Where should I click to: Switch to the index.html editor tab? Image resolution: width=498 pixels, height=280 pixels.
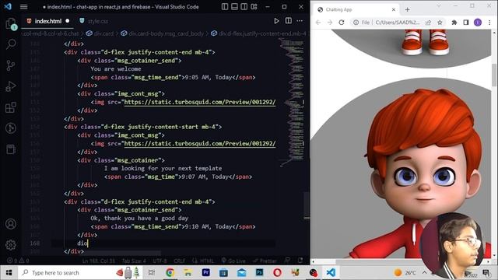[x=47, y=21]
